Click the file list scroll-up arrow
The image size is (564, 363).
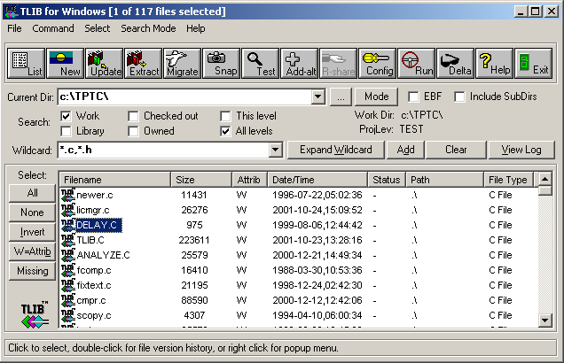click(545, 179)
